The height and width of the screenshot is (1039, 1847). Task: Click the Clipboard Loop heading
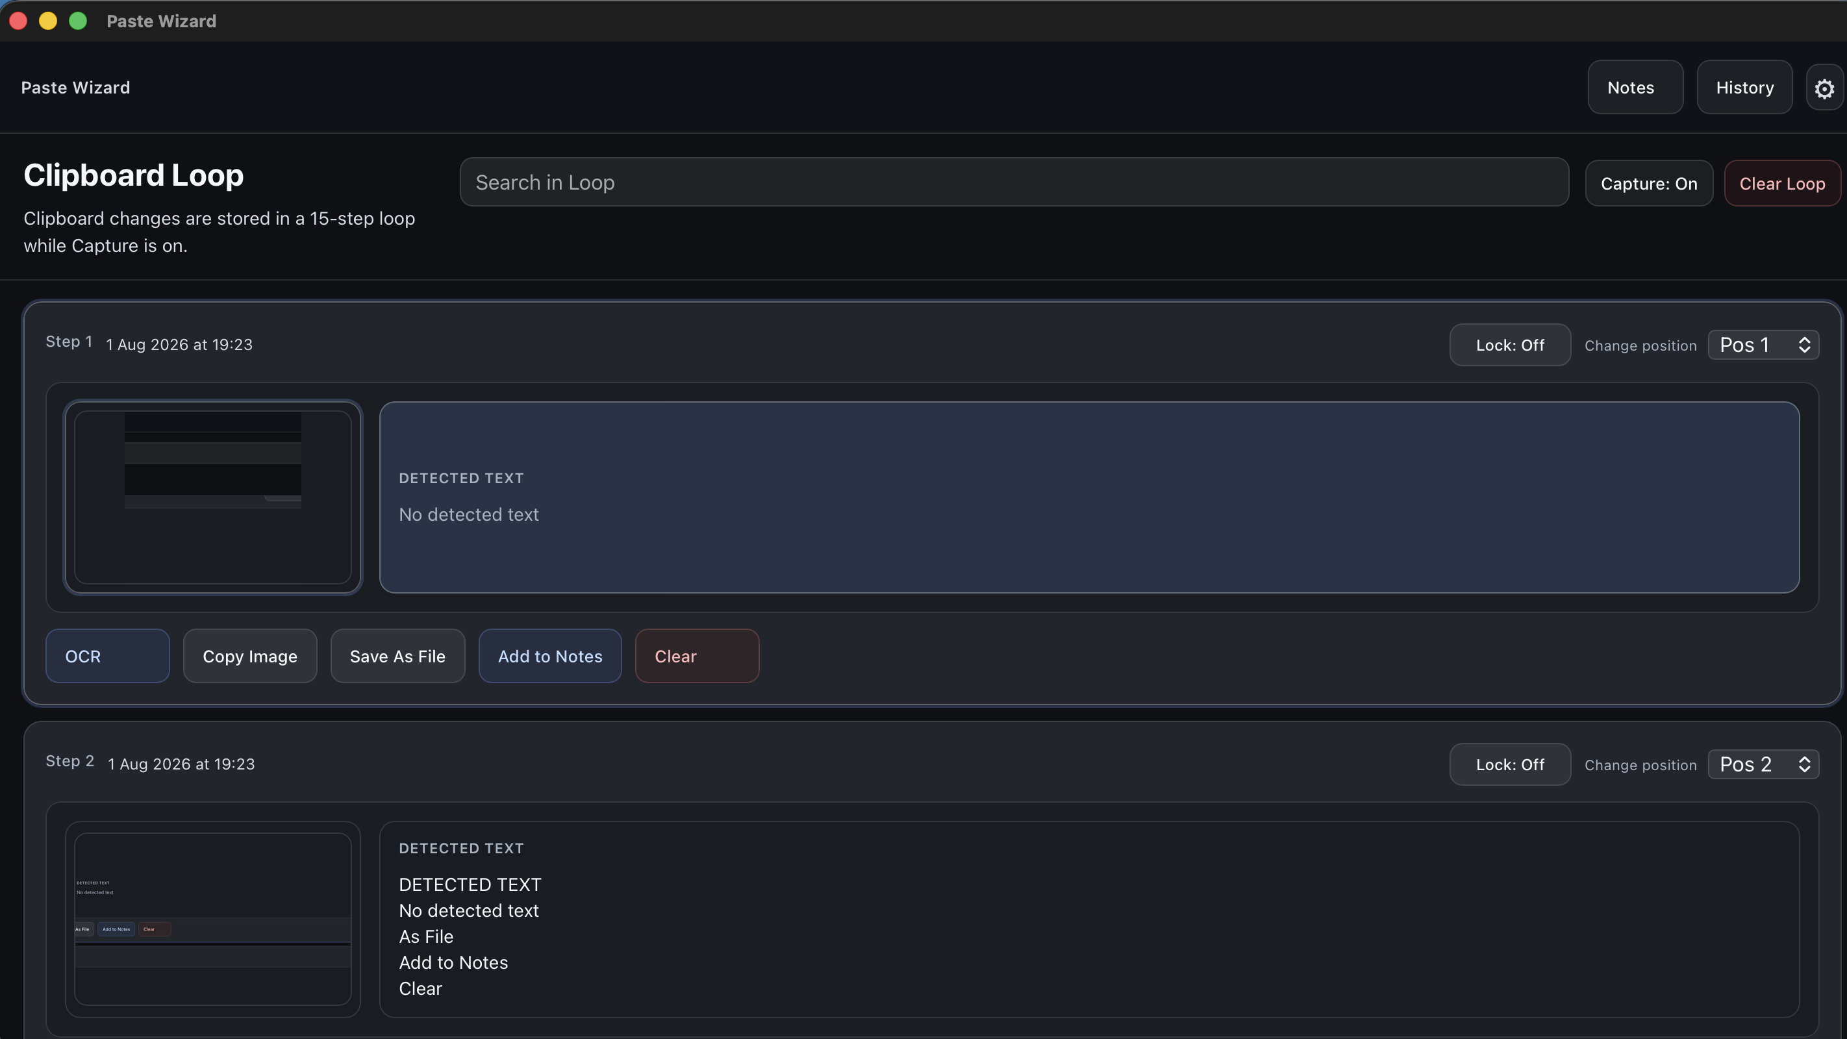[x=133, y=175]
